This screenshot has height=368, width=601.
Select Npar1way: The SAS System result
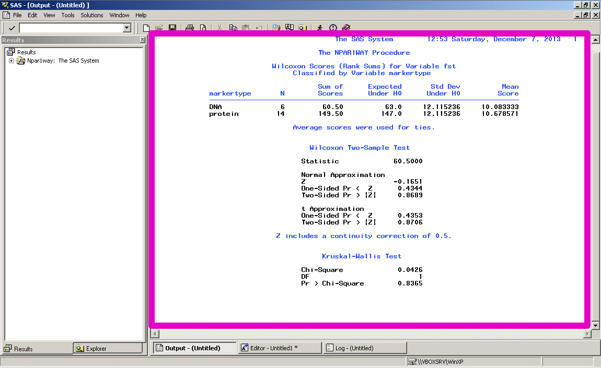pos(63,61)
